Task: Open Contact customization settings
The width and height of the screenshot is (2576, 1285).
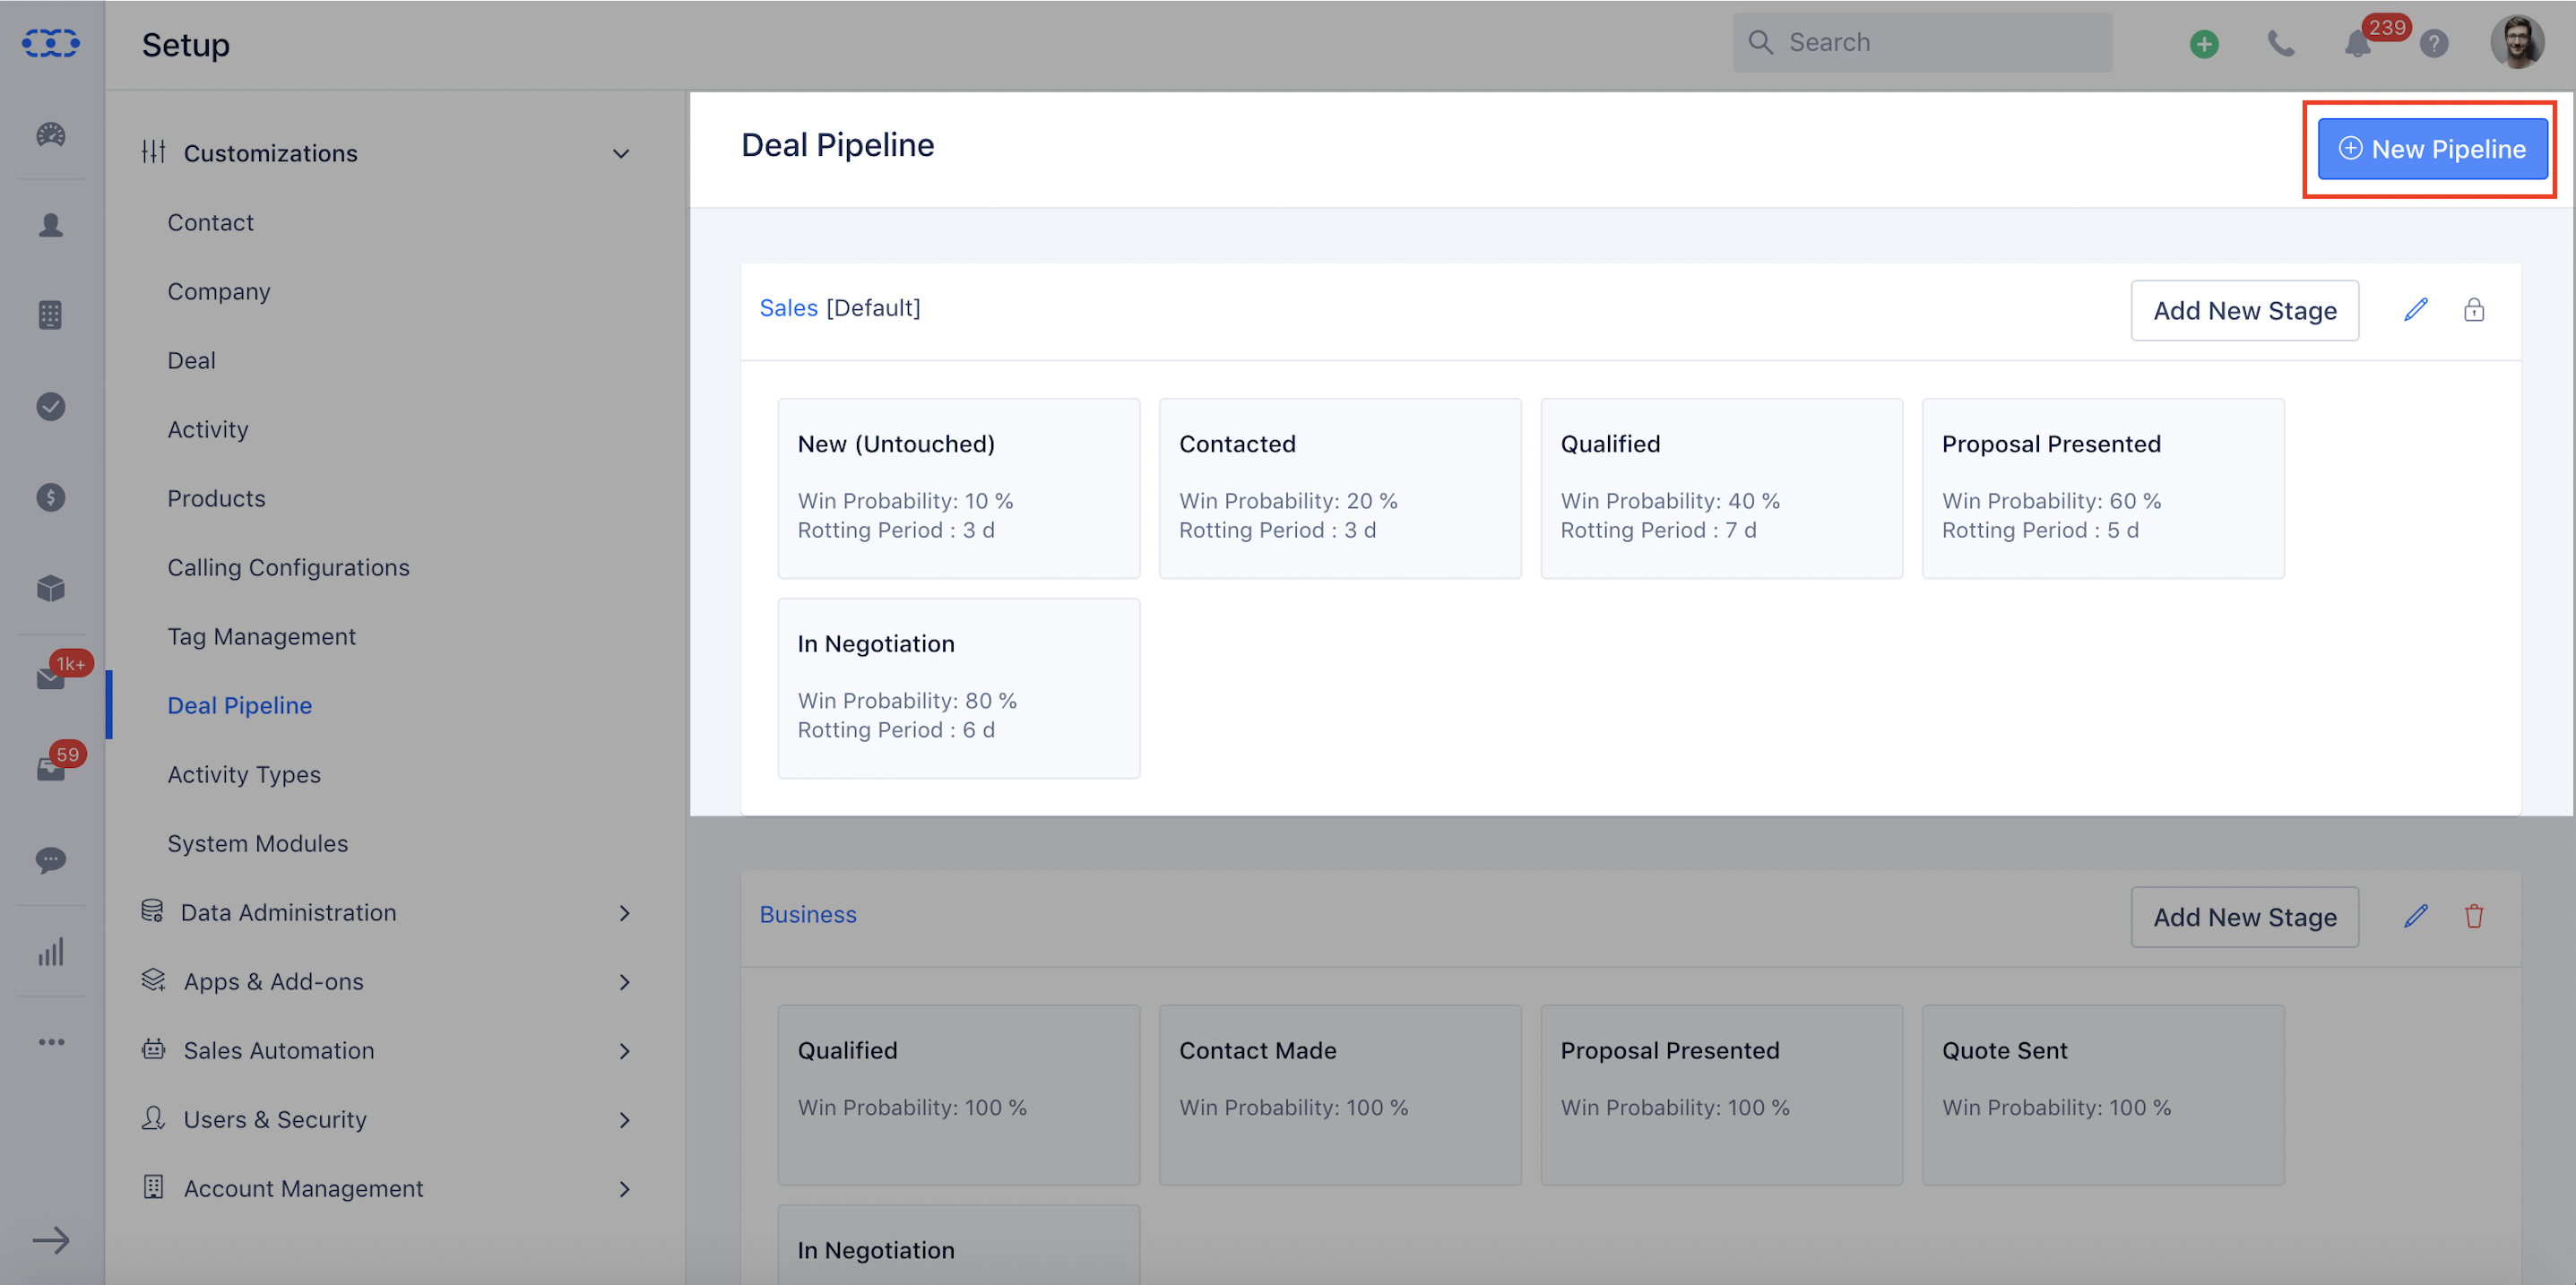Action: click(x=210, y=222)
